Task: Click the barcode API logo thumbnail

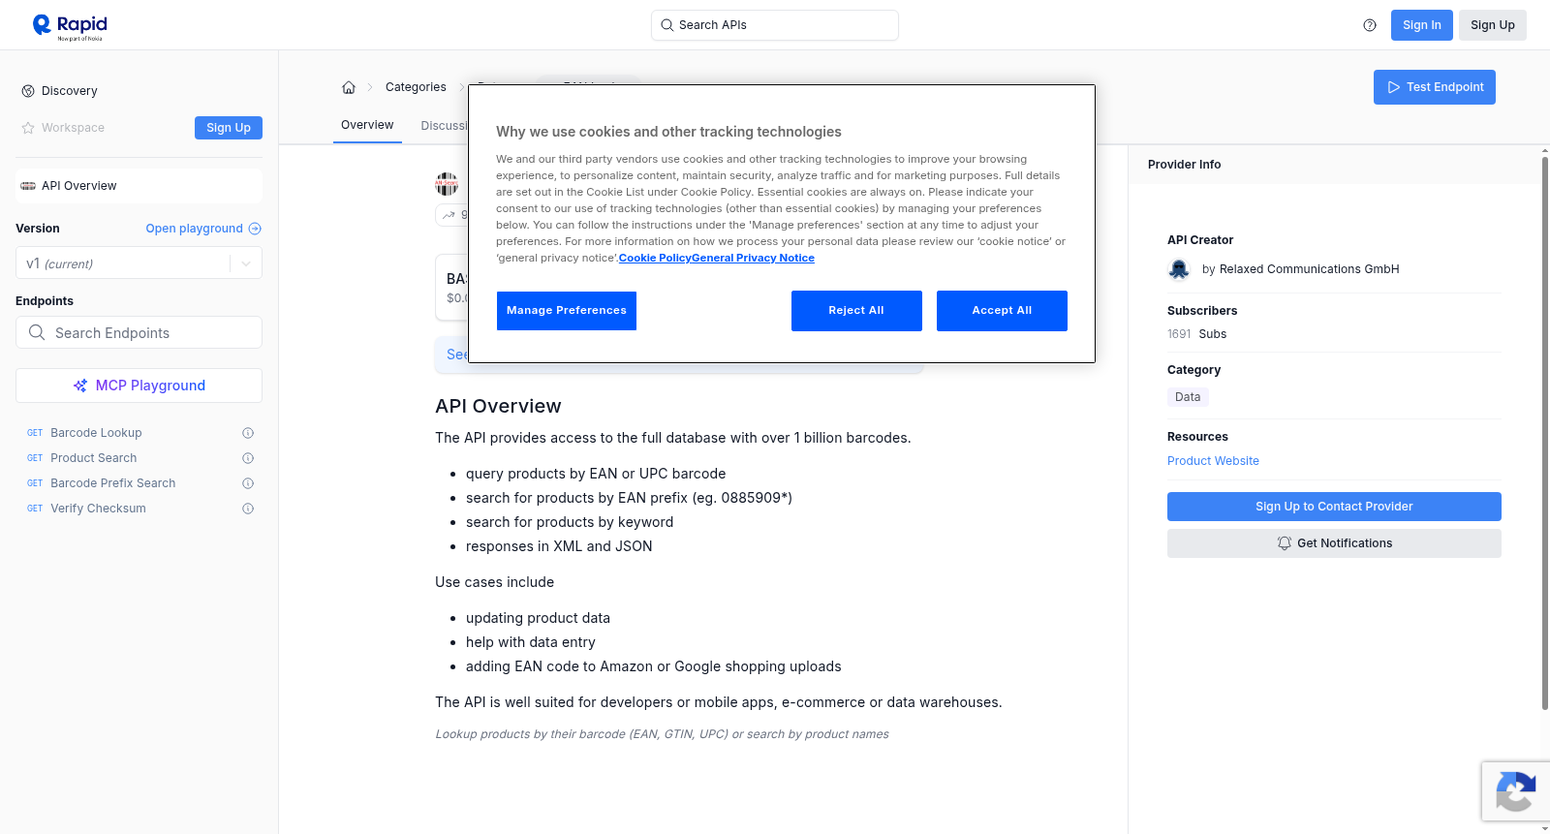Action: pyautogui.click(x=447, y=183)
